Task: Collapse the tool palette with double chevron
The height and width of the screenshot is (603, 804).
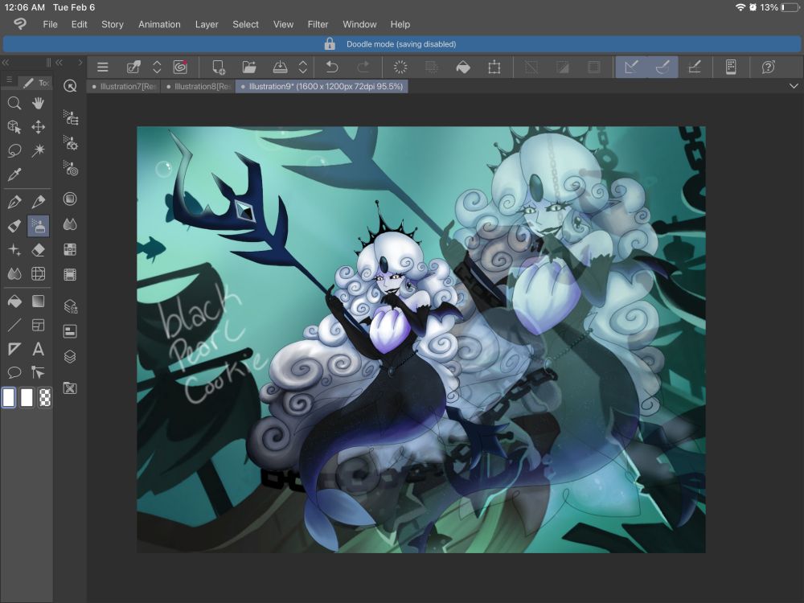Action: point(6,62)
